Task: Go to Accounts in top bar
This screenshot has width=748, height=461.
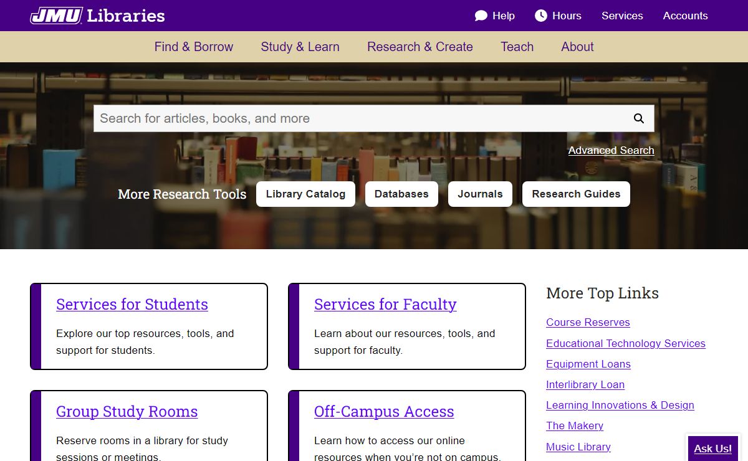Action: coord(685,16)
